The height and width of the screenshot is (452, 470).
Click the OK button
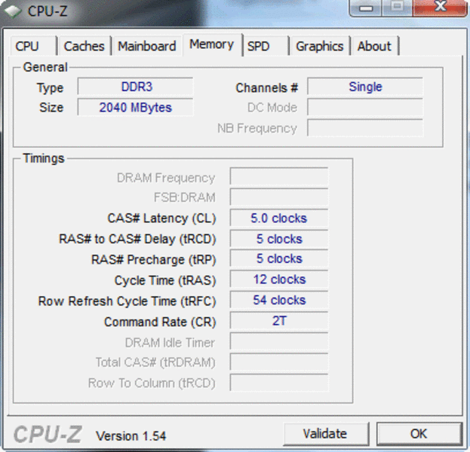pyautogui.click(x=419, y=433)
